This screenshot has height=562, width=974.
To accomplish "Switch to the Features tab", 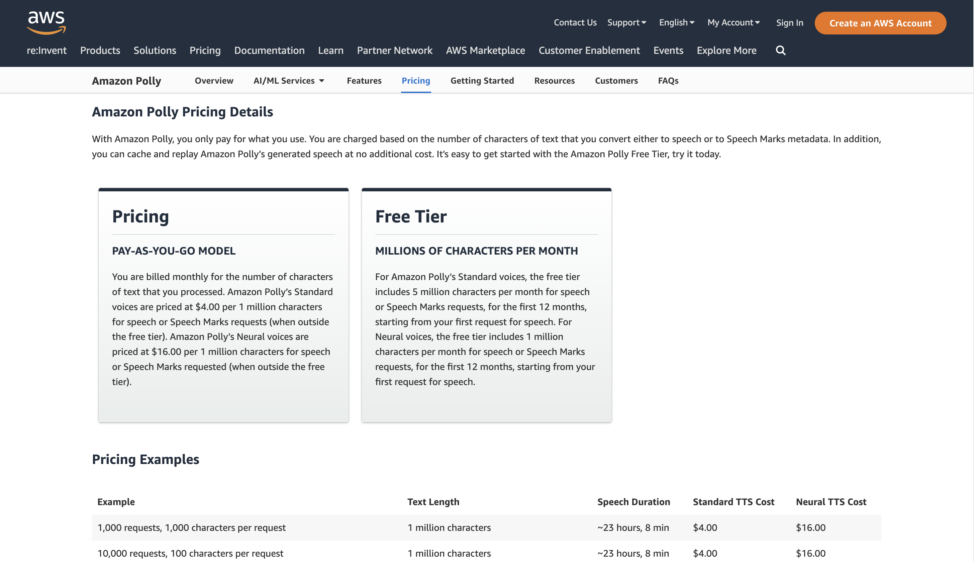I will point(364,81).
